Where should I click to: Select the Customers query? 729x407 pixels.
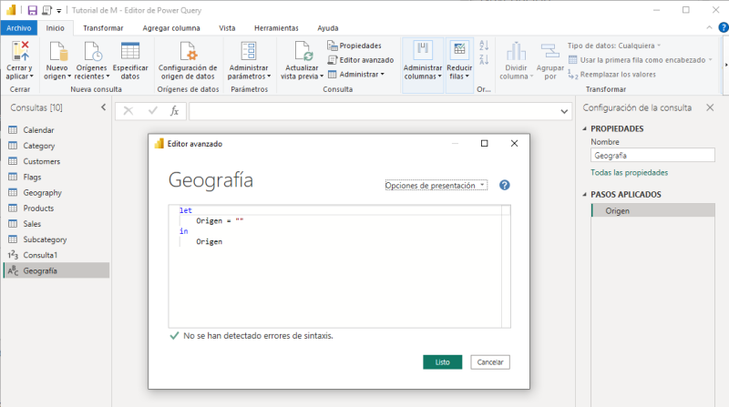click(56, 161)
